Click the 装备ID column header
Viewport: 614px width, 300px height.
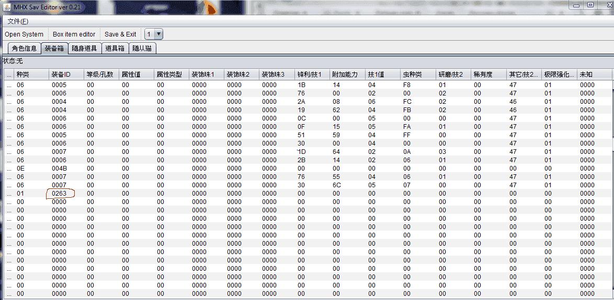click(x=66, y=74)
